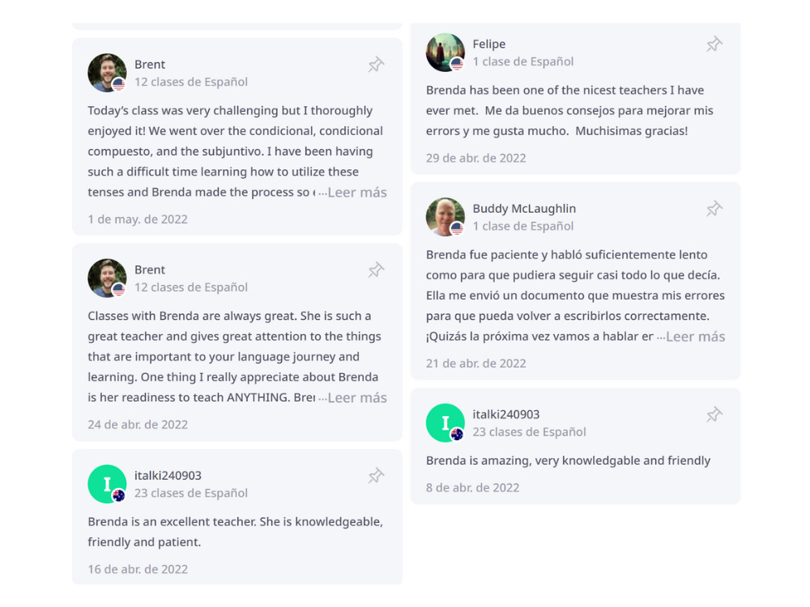Open Buddy McLaughlin's name link
Screen dimensions: 810x607
click(524, 209)
